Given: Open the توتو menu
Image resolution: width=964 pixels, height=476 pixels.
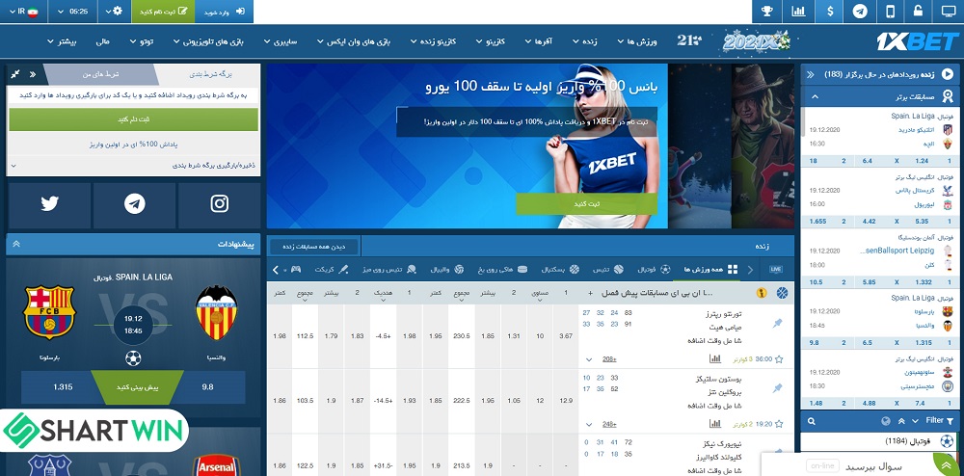Looking at the screenshot, I should click(142, 41).
